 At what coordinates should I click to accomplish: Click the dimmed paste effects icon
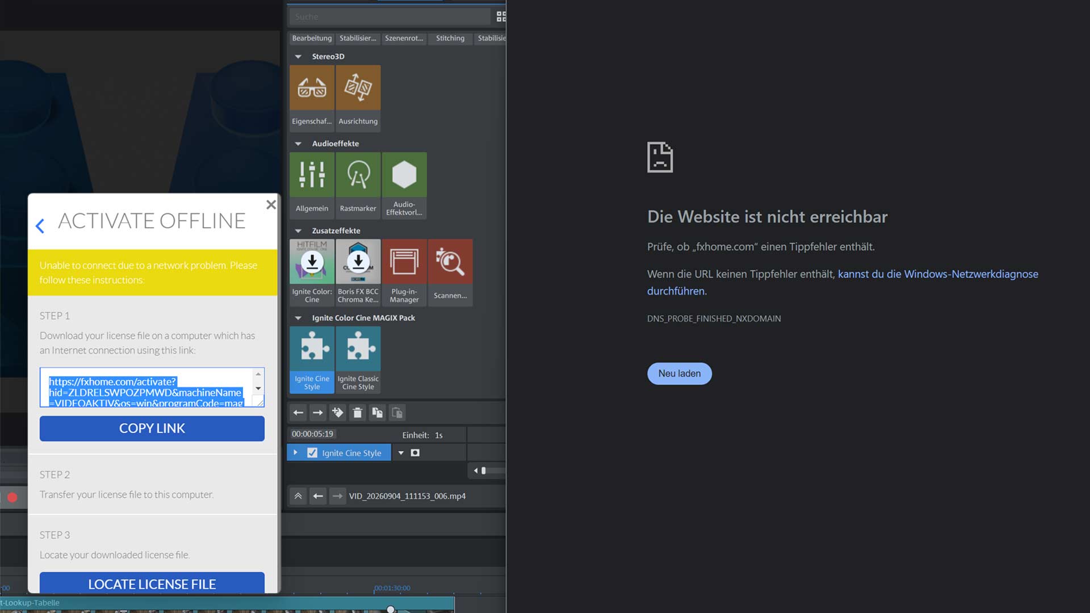point(397,413)
